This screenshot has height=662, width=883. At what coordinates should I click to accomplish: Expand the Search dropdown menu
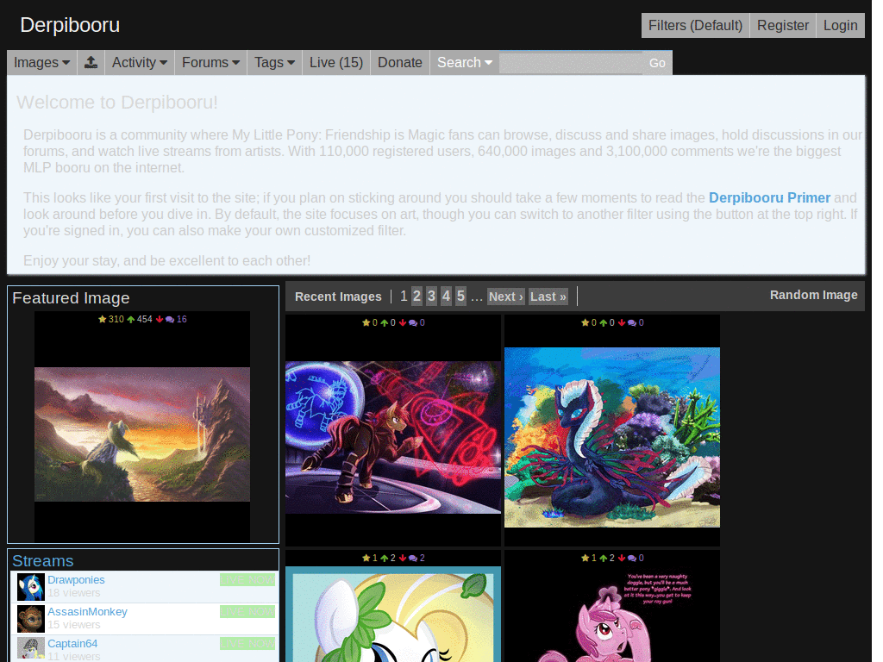[x=465, y=62]
